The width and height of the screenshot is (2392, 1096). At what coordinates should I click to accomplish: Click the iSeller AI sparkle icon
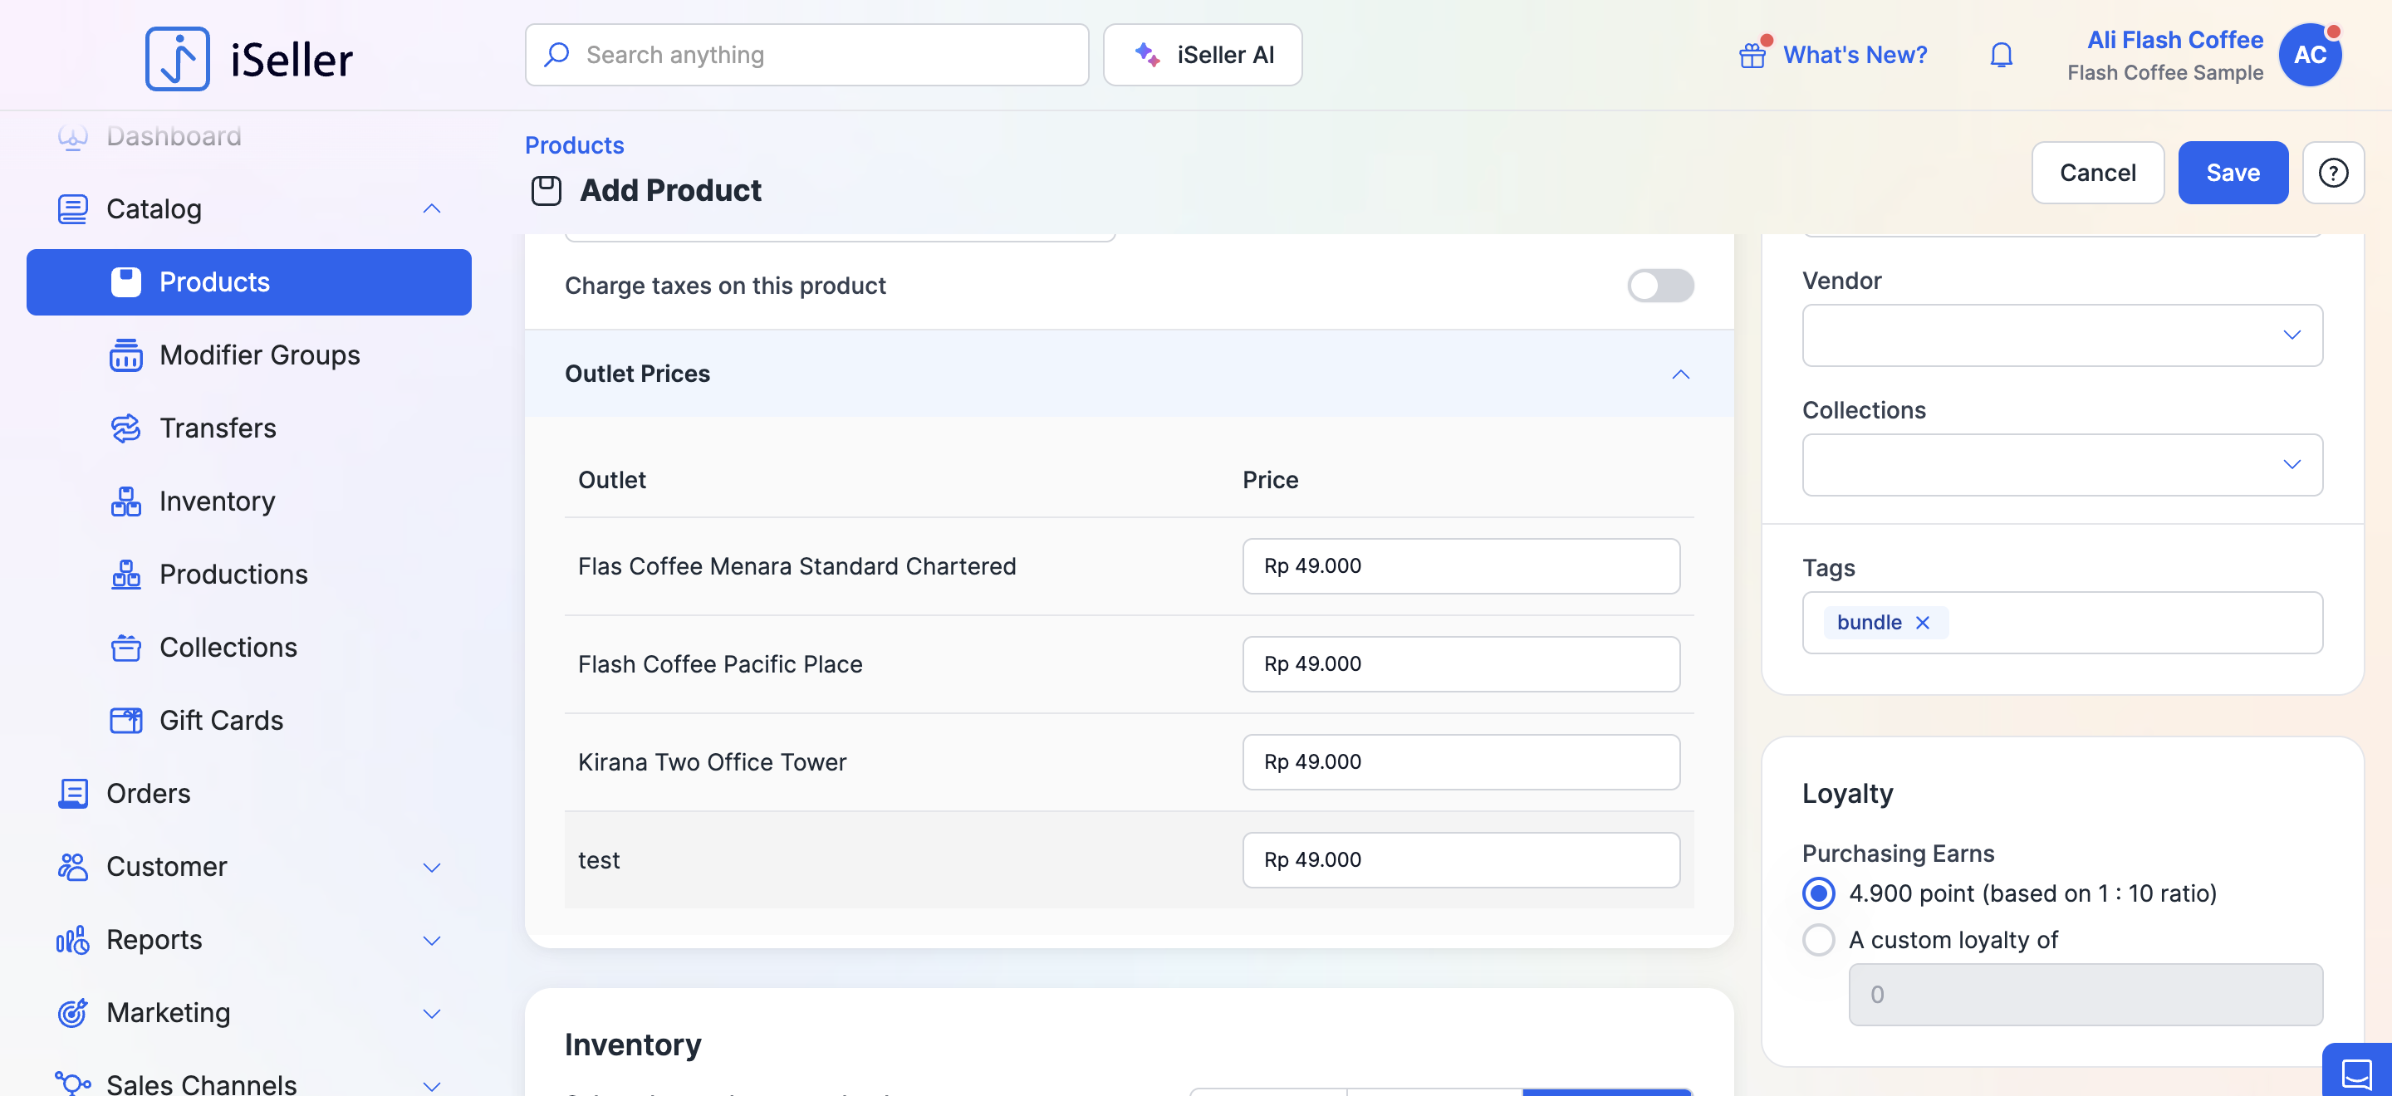coord(1147,55)
